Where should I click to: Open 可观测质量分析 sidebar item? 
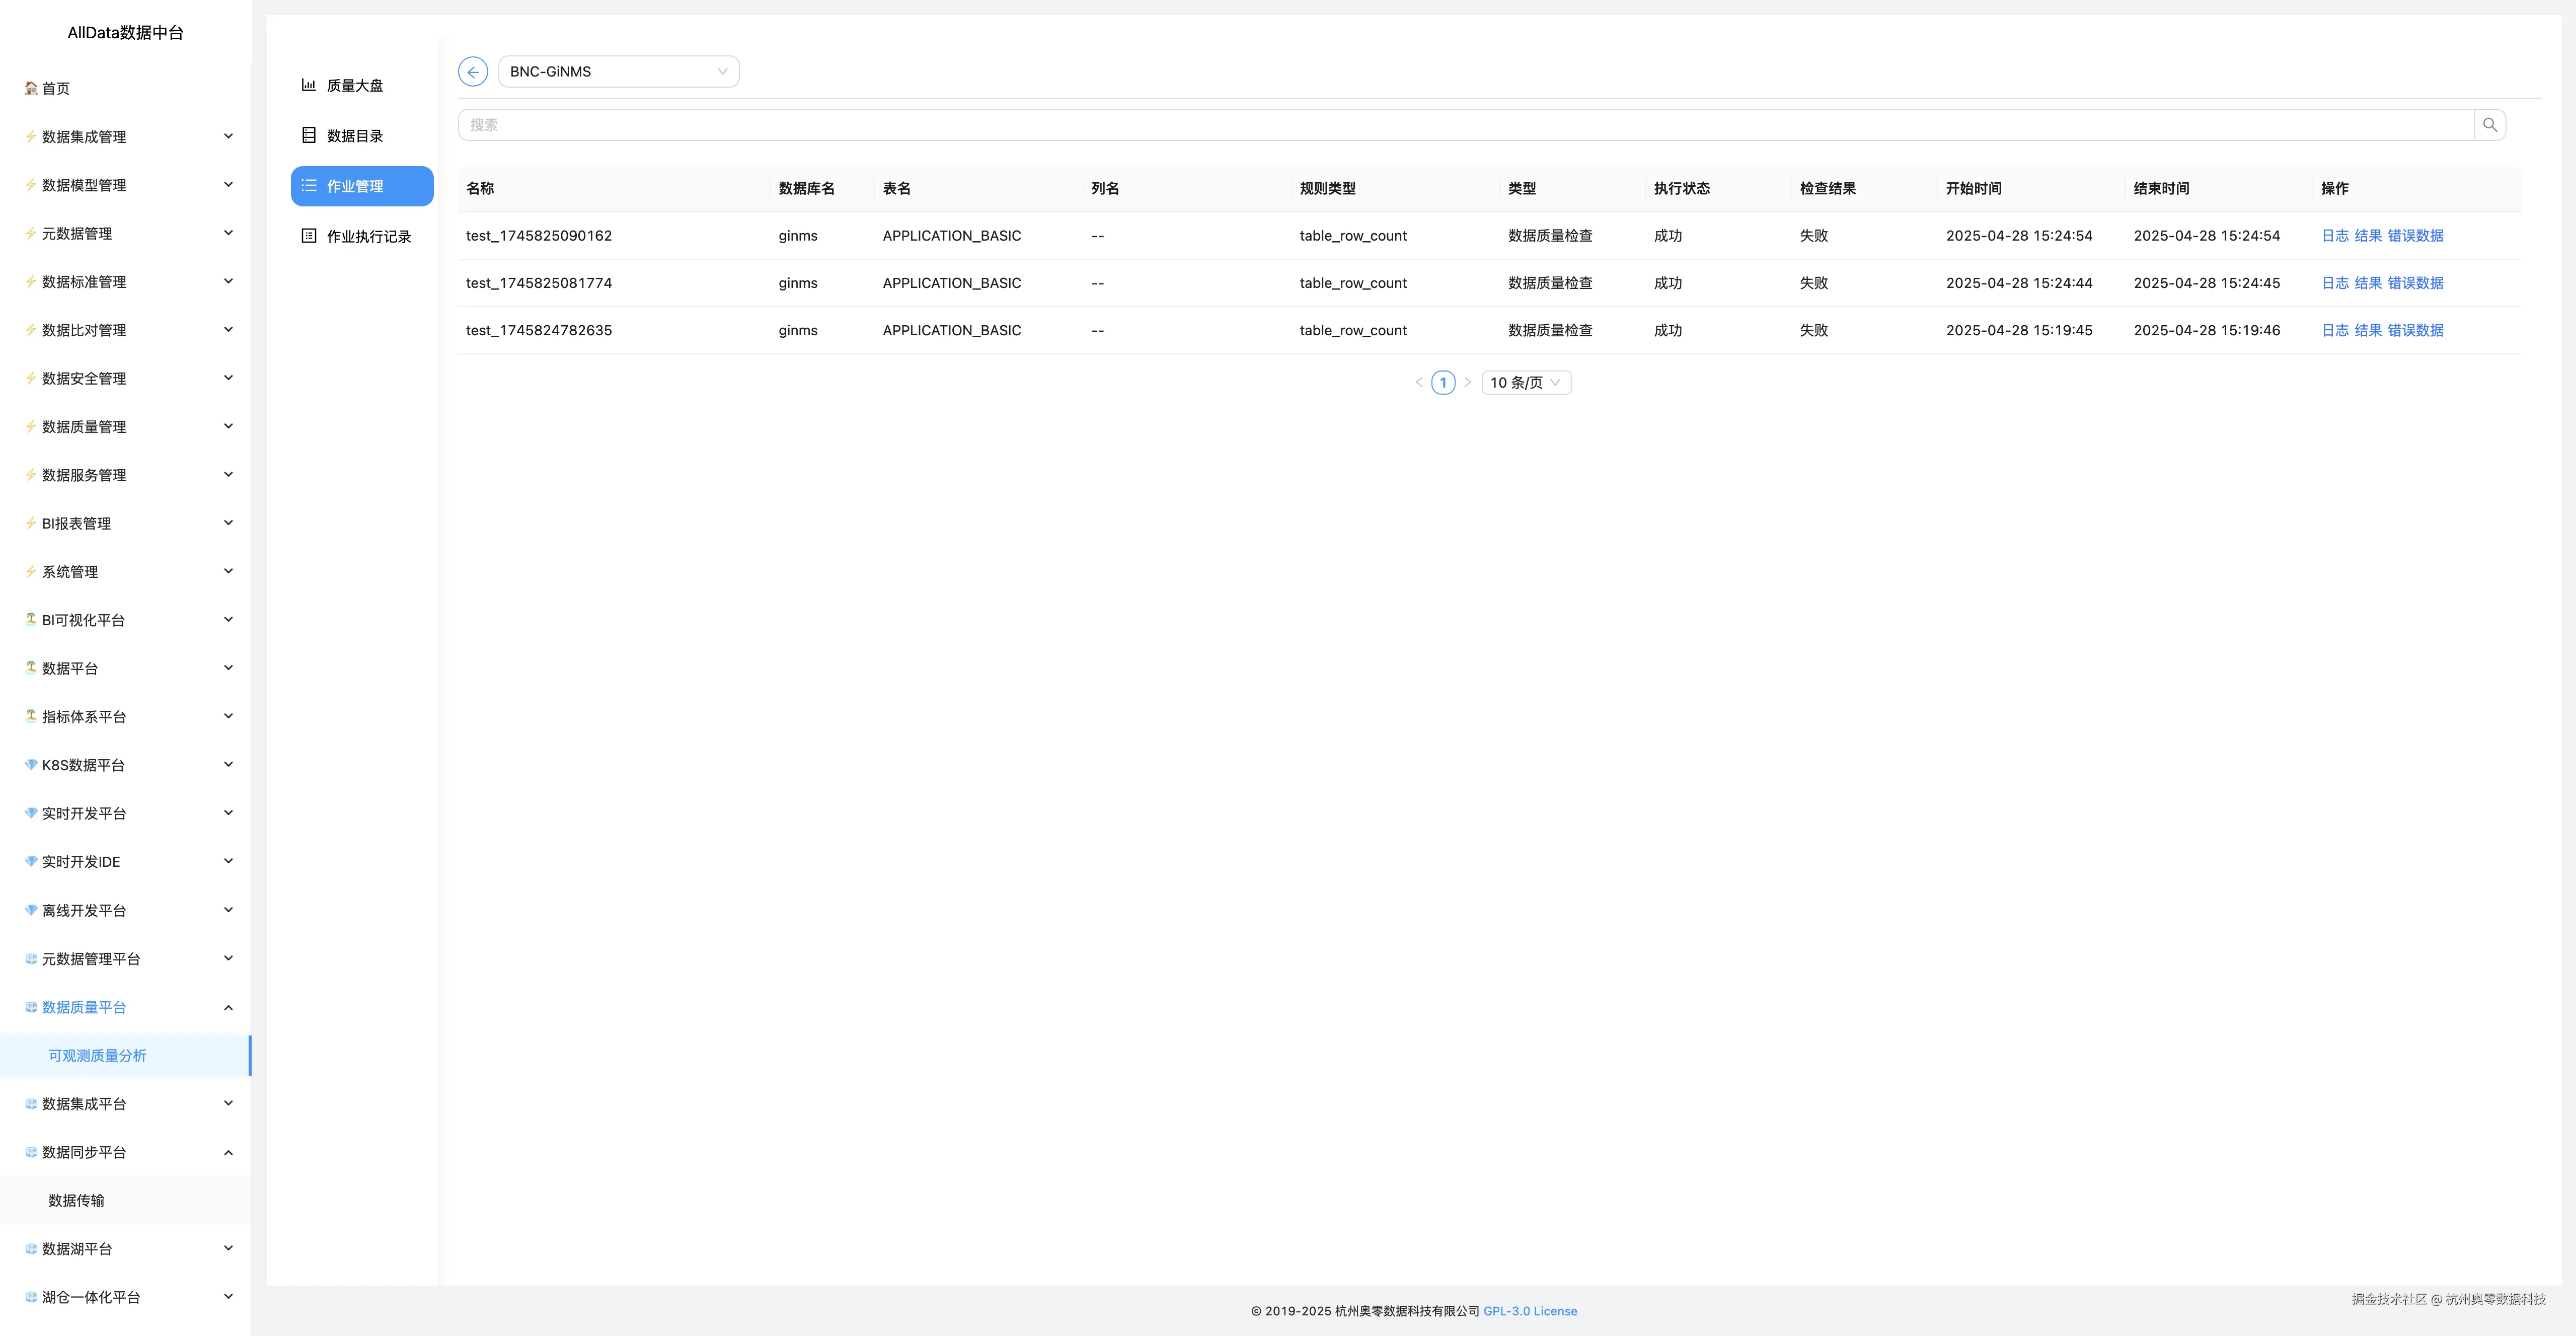pos(97,1055)
